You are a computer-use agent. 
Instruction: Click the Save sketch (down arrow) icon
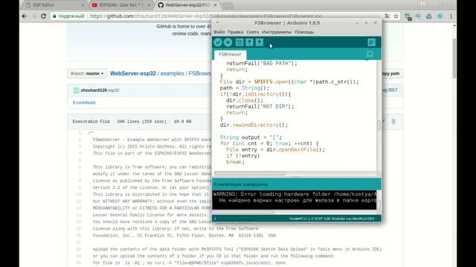coord(260,42)
